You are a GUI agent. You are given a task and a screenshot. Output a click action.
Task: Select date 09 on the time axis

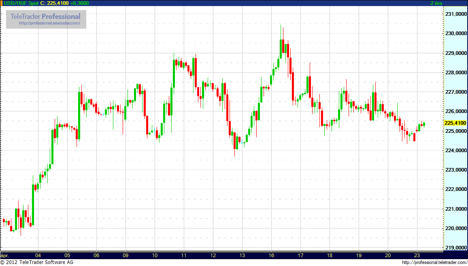(x=126, y=256)
